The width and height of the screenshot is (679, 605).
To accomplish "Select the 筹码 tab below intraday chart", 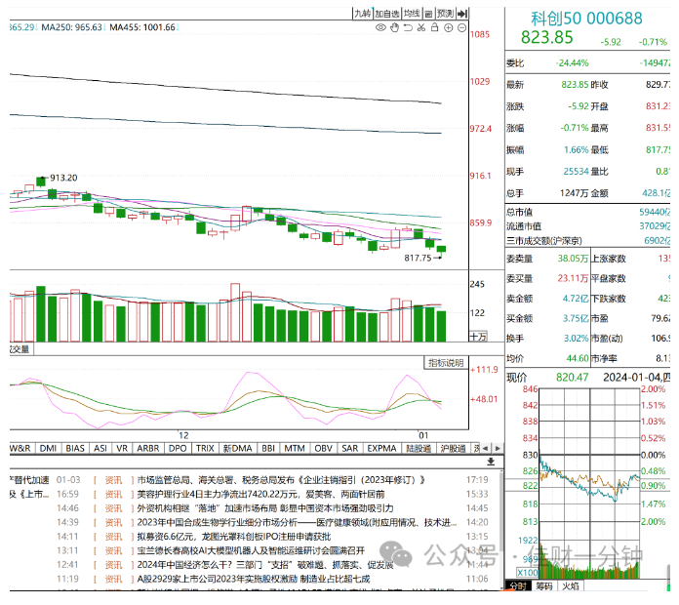I will click(544, 586).
